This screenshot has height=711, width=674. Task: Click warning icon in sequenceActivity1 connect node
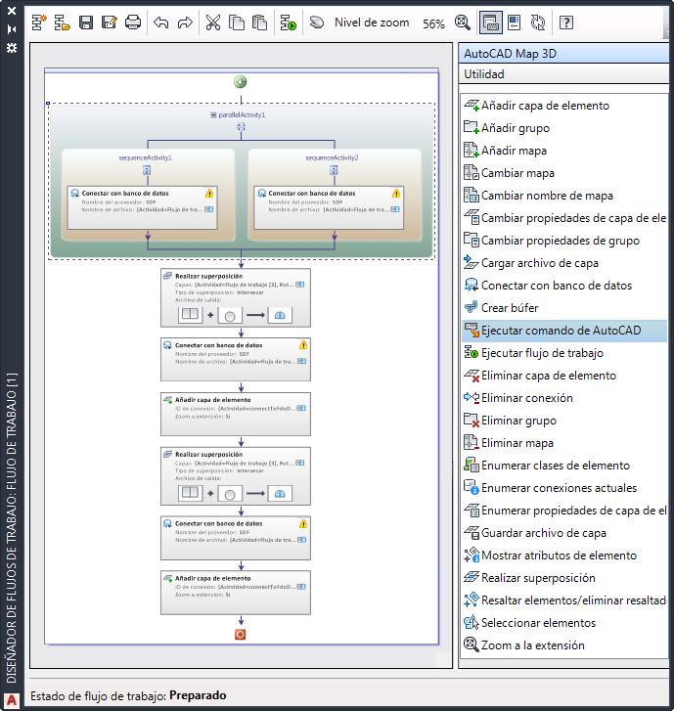click(209, 194)
